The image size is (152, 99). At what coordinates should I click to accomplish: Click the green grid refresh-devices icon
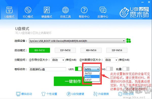(x=128, y=40)
